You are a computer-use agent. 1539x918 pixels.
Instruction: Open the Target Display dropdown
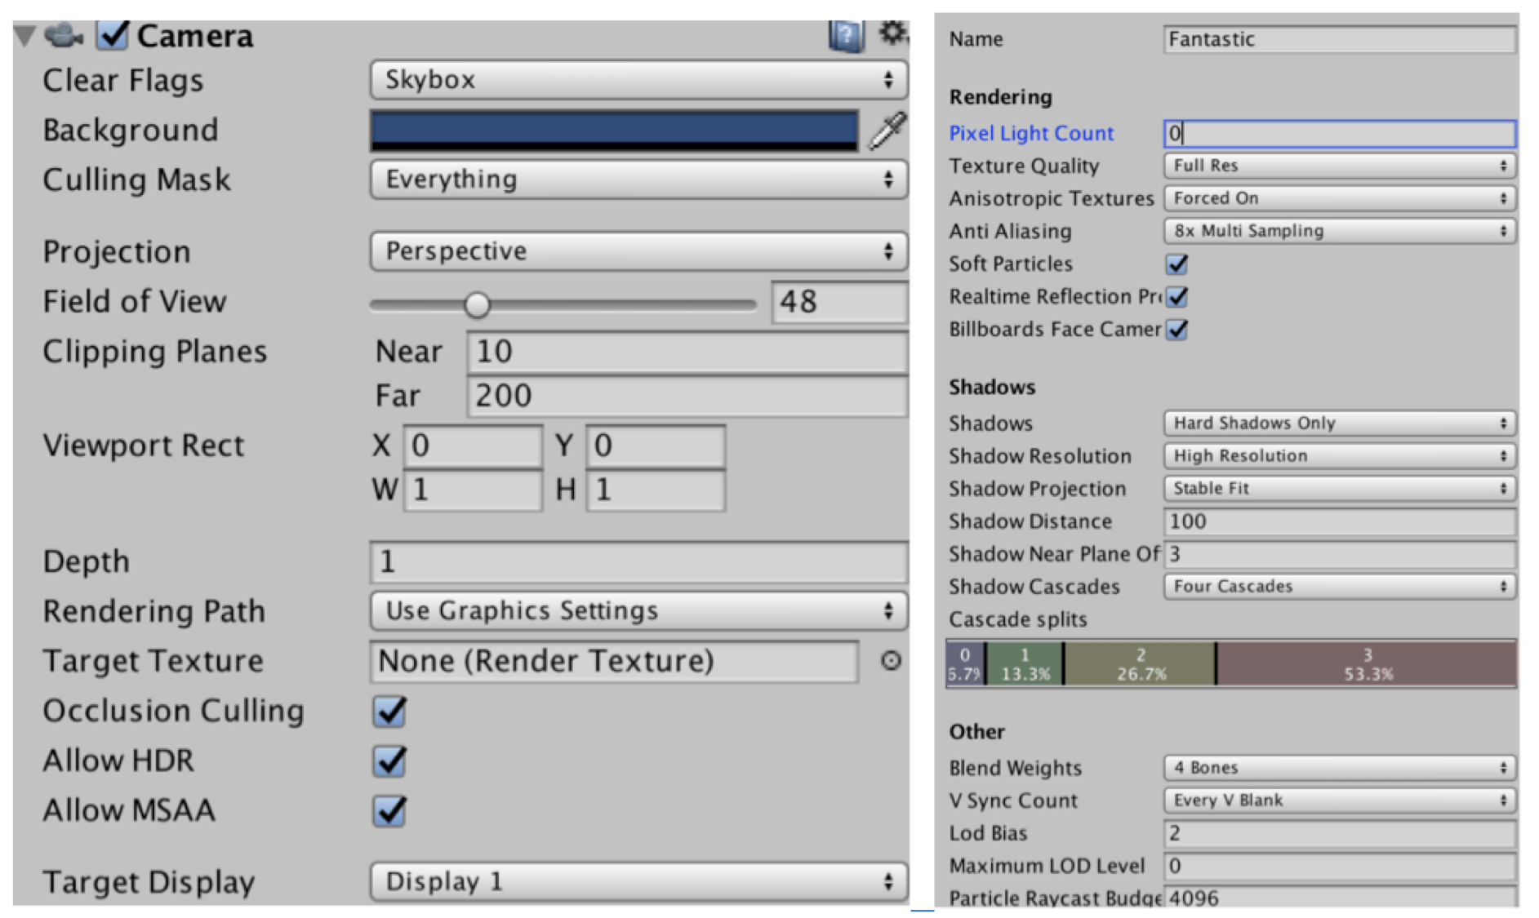point(638,882)
